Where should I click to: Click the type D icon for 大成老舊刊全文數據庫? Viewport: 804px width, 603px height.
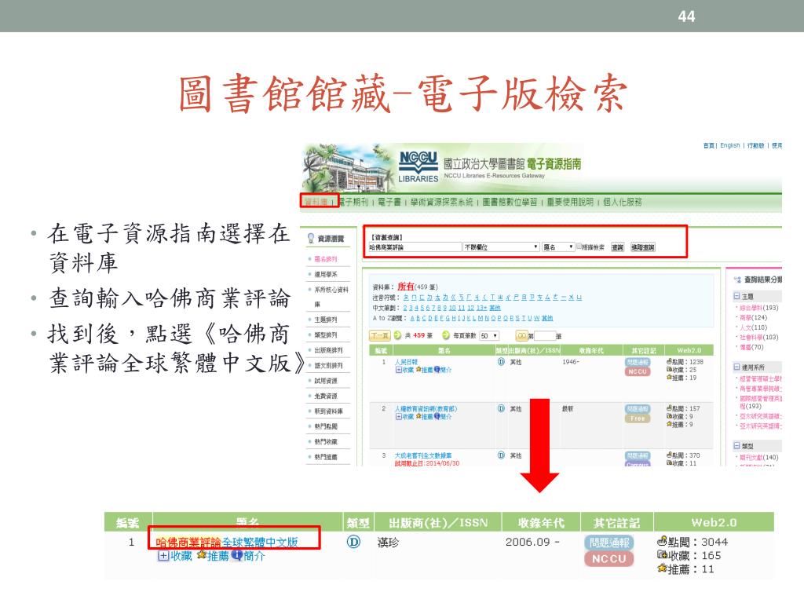501,455
